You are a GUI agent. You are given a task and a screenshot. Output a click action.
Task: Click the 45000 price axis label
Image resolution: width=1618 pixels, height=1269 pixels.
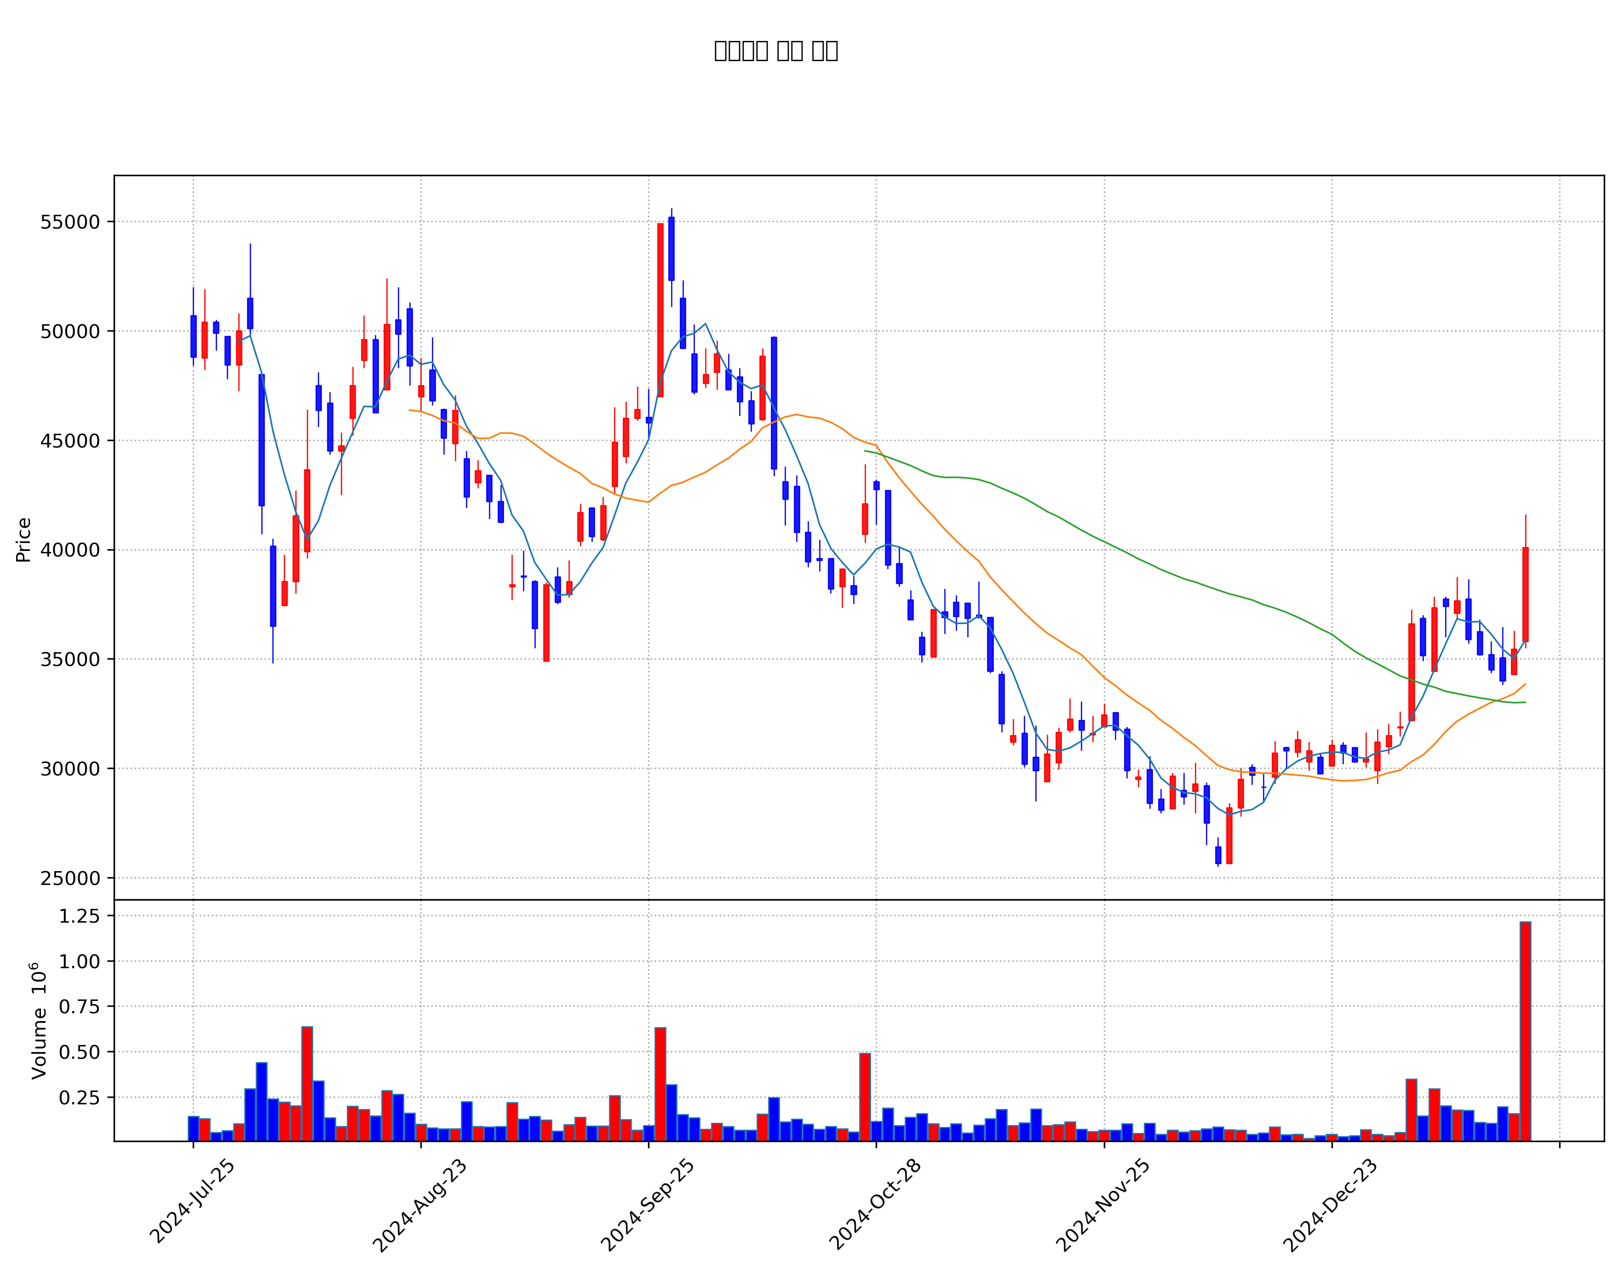[x=70, y=441]
